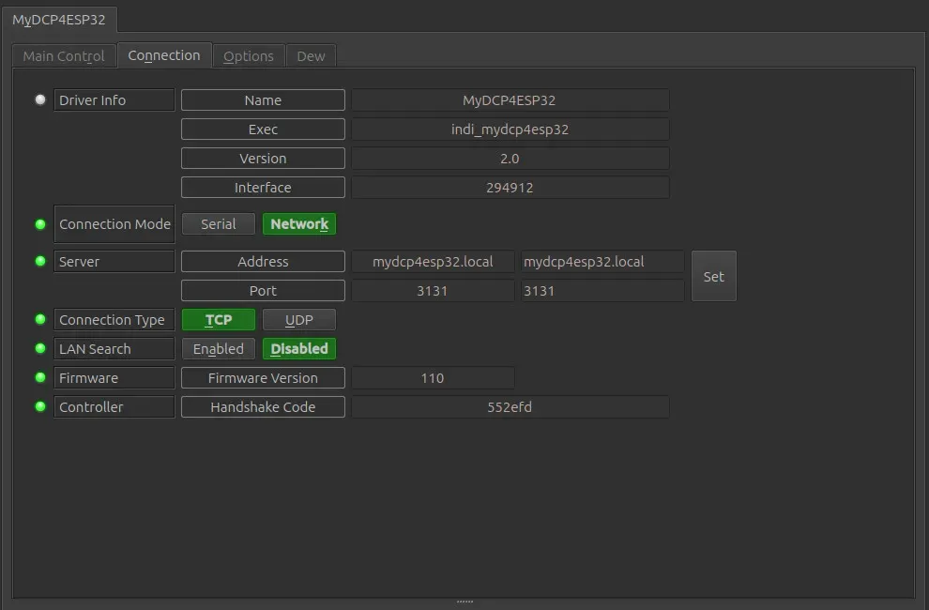929x610 pixels.
Task: Click the Exec property label
Action: click(x=263, y=130)
